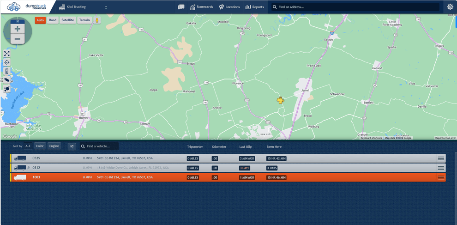Open the Locations menu
The image size is (457, 225).
coord(229,7)
